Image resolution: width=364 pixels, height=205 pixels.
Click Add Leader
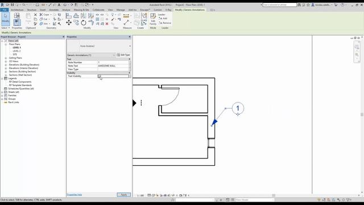click(163, 18)
